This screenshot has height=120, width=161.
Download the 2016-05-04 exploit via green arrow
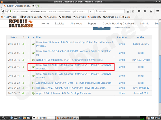coord(23,44)
